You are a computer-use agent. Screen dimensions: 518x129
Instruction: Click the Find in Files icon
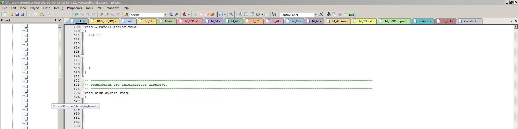point(171,15)
